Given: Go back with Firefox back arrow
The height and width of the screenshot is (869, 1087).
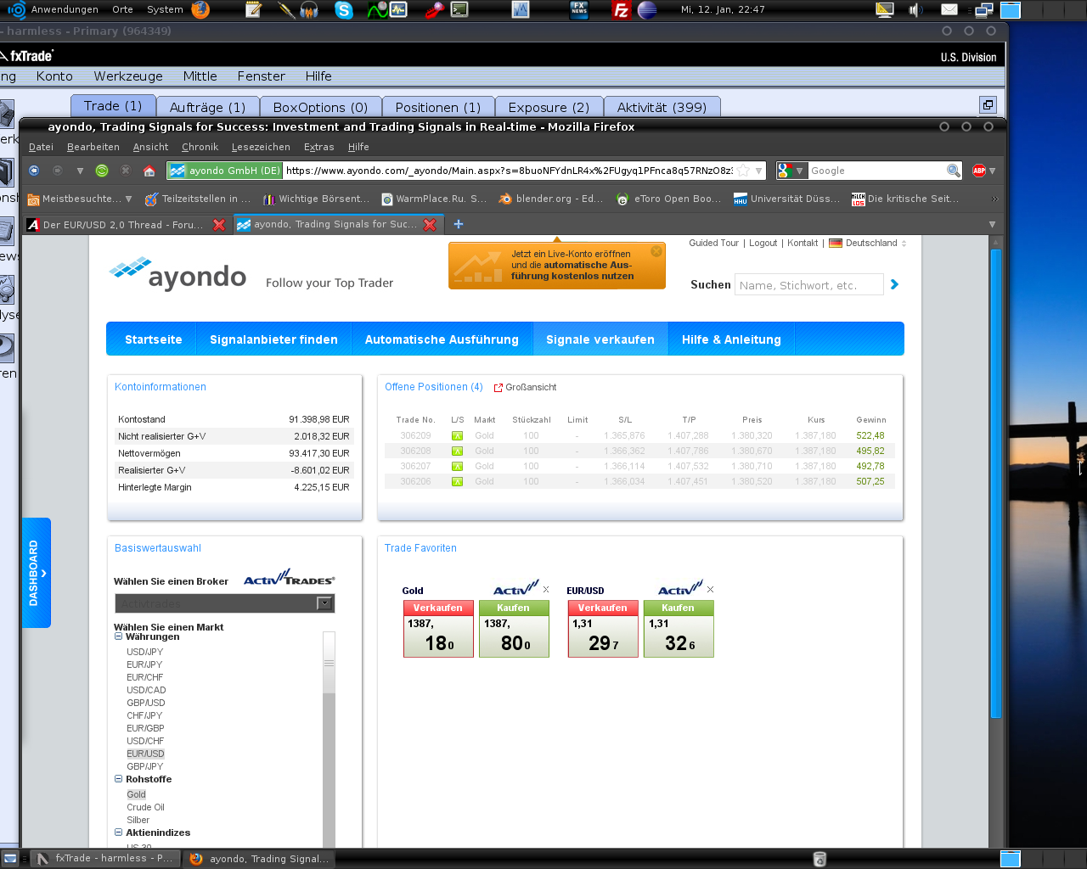Looking at the screenshot, I should tap(34, 171).
